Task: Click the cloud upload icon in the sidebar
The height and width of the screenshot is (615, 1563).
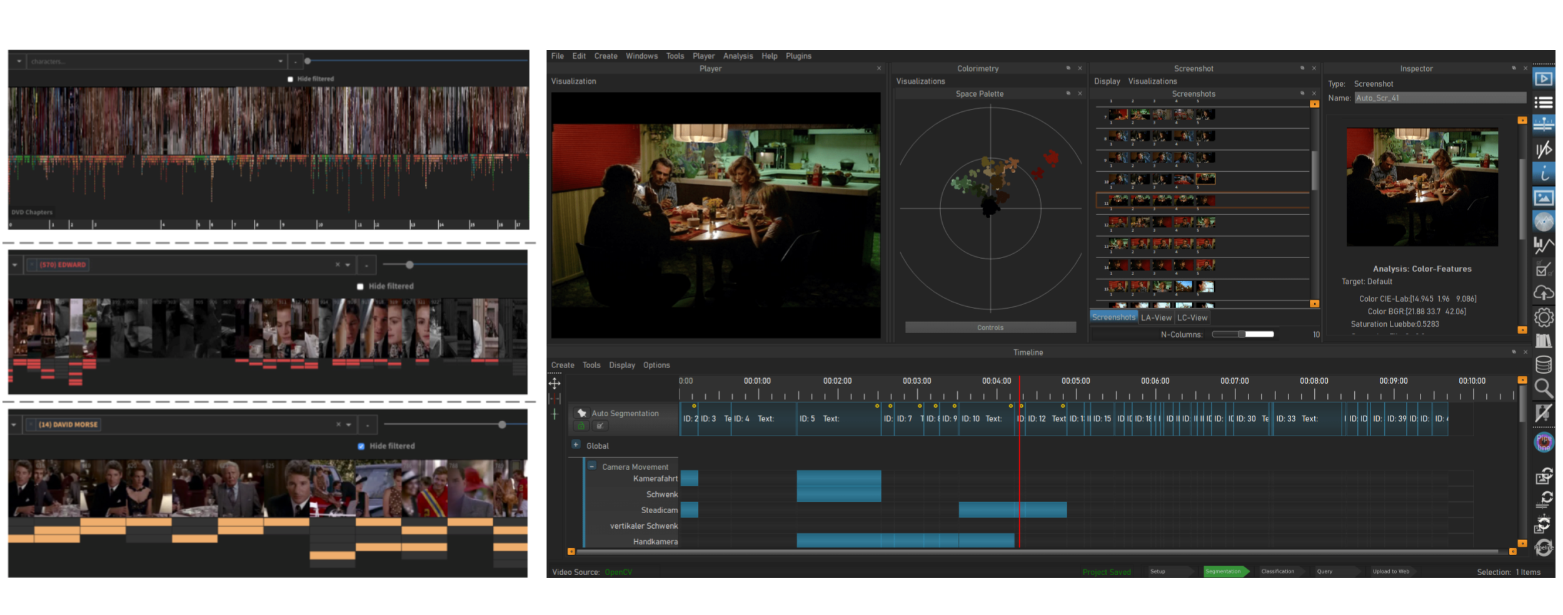Action: (1544, 292)
